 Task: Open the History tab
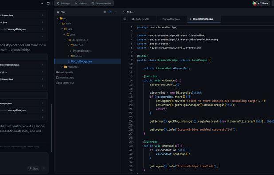coord(81,3)
